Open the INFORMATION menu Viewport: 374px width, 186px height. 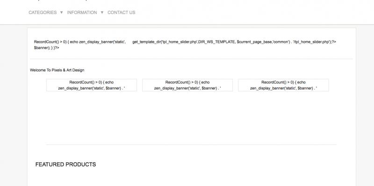point(82,13)
